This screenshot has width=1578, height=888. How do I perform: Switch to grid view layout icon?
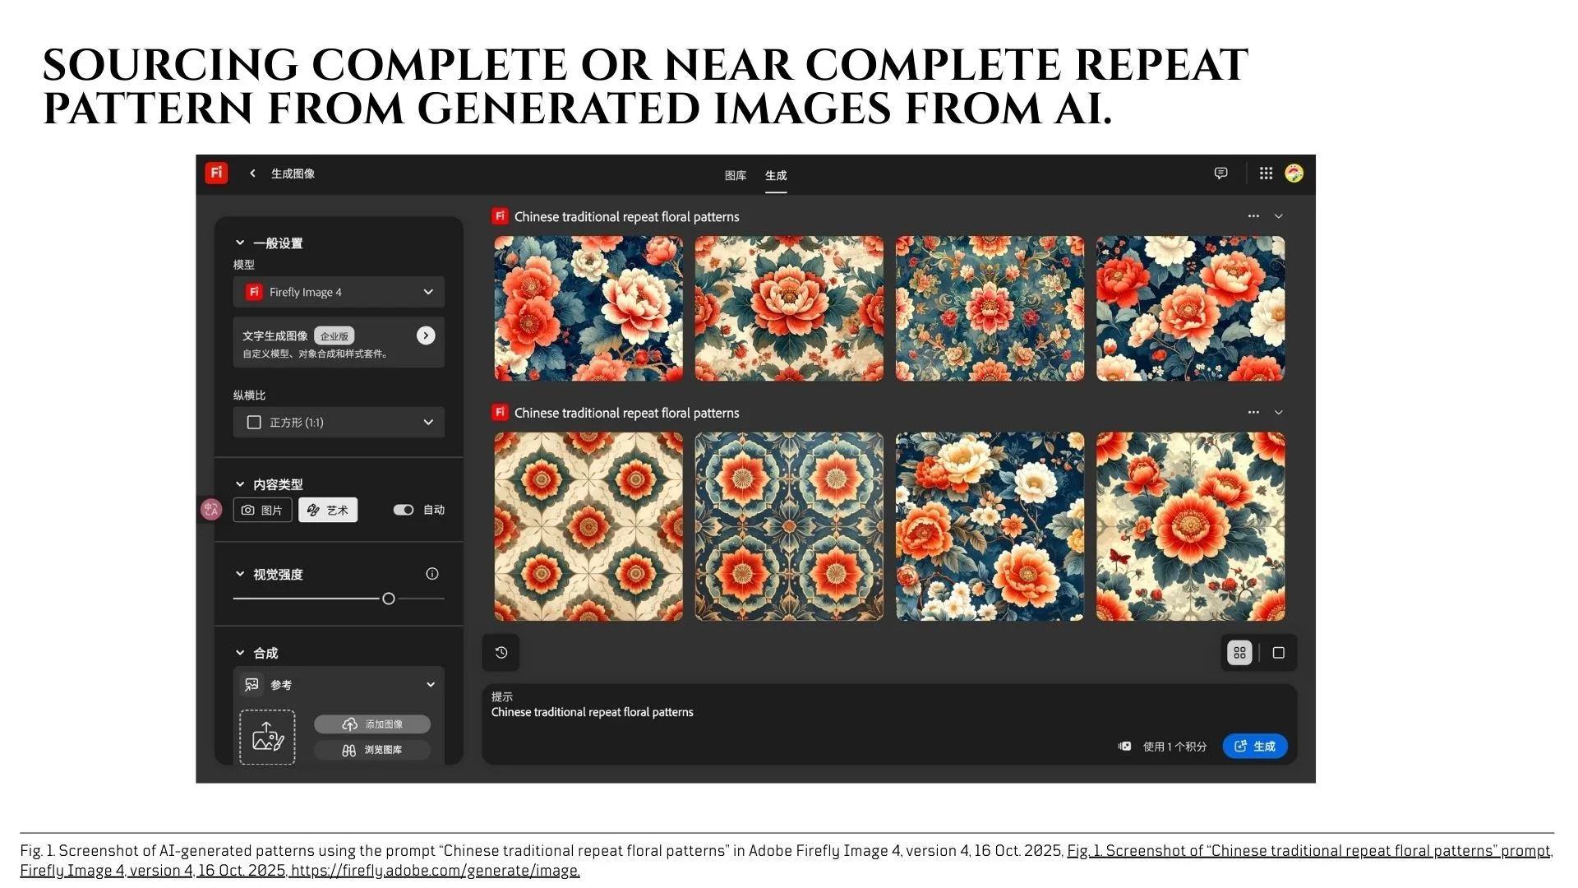click(x=1239, y=653)
